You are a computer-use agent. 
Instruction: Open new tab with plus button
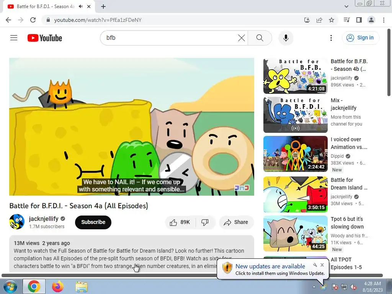[x=103, y=7]
